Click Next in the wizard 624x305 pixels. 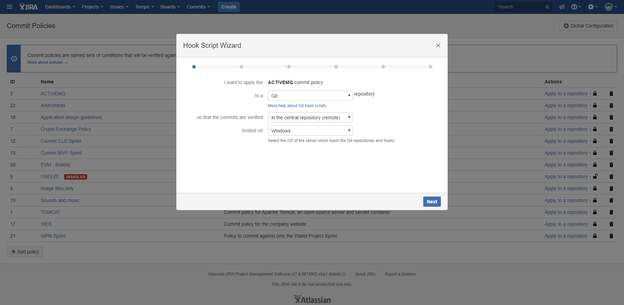[432, 202]
